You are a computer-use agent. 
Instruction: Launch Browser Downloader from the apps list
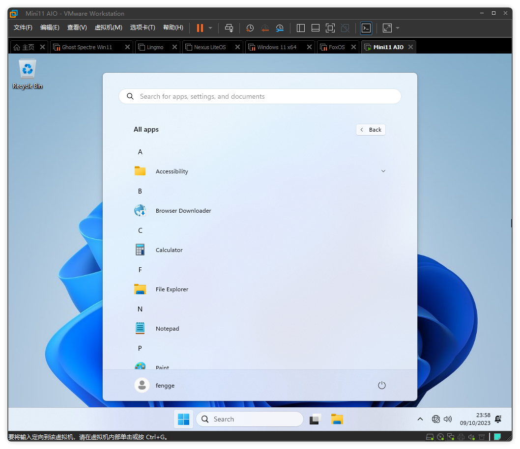pyautogui.click(x=260, y=211)
